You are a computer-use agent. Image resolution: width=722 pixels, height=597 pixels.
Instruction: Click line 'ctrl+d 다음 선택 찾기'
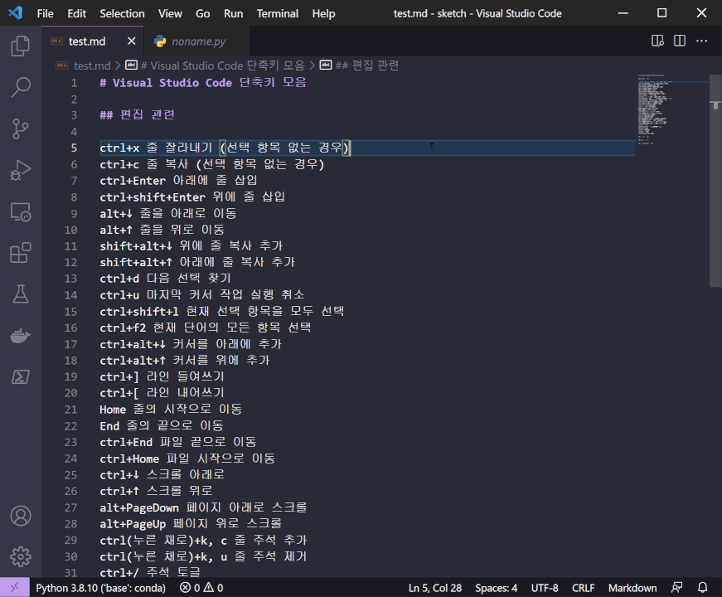pos(165,279)
